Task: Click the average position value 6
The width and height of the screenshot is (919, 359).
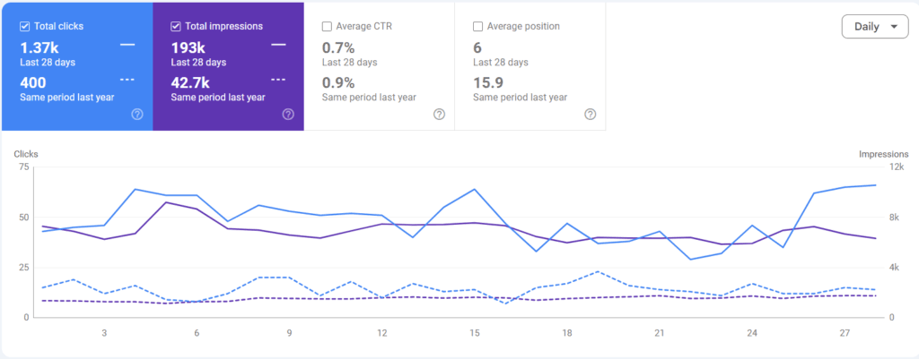Action: (477, 48)
